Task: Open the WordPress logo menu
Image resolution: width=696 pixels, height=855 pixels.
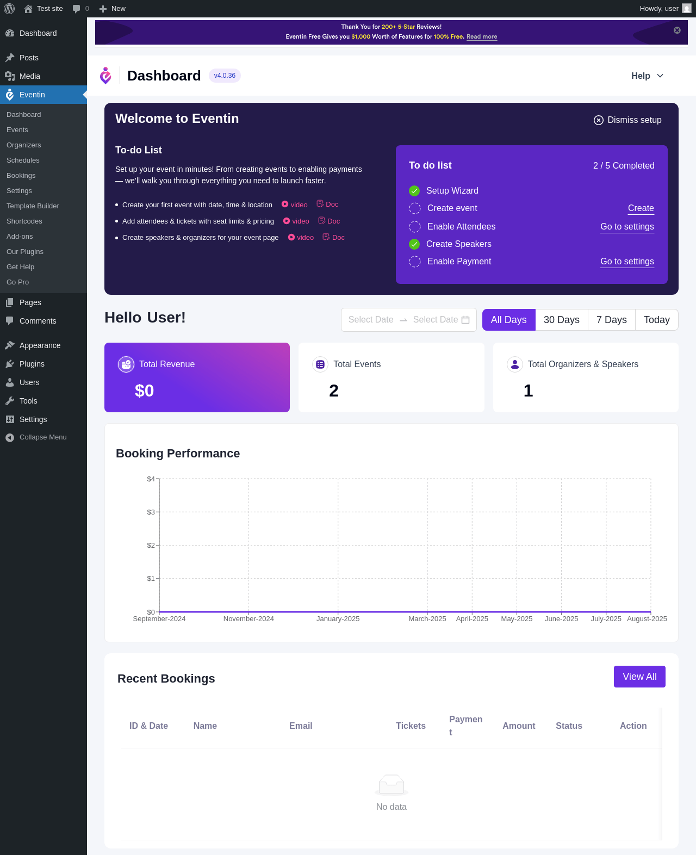Action: point(9,9)
